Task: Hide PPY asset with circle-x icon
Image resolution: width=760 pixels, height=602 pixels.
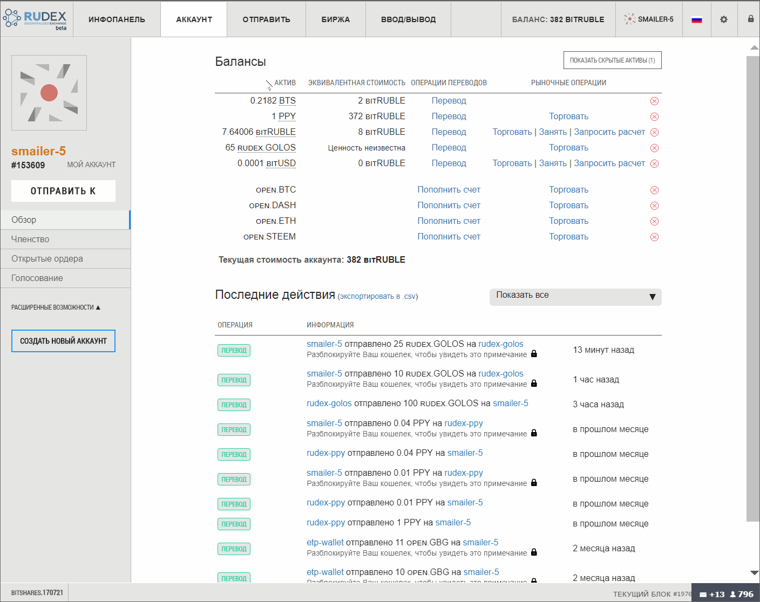Action: (x=654, y=117)
